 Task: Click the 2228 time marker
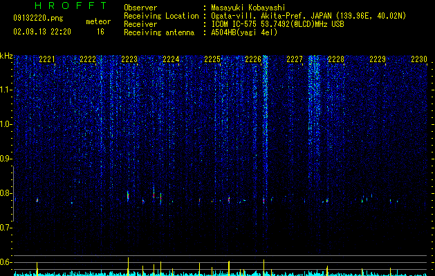(336, 59)
